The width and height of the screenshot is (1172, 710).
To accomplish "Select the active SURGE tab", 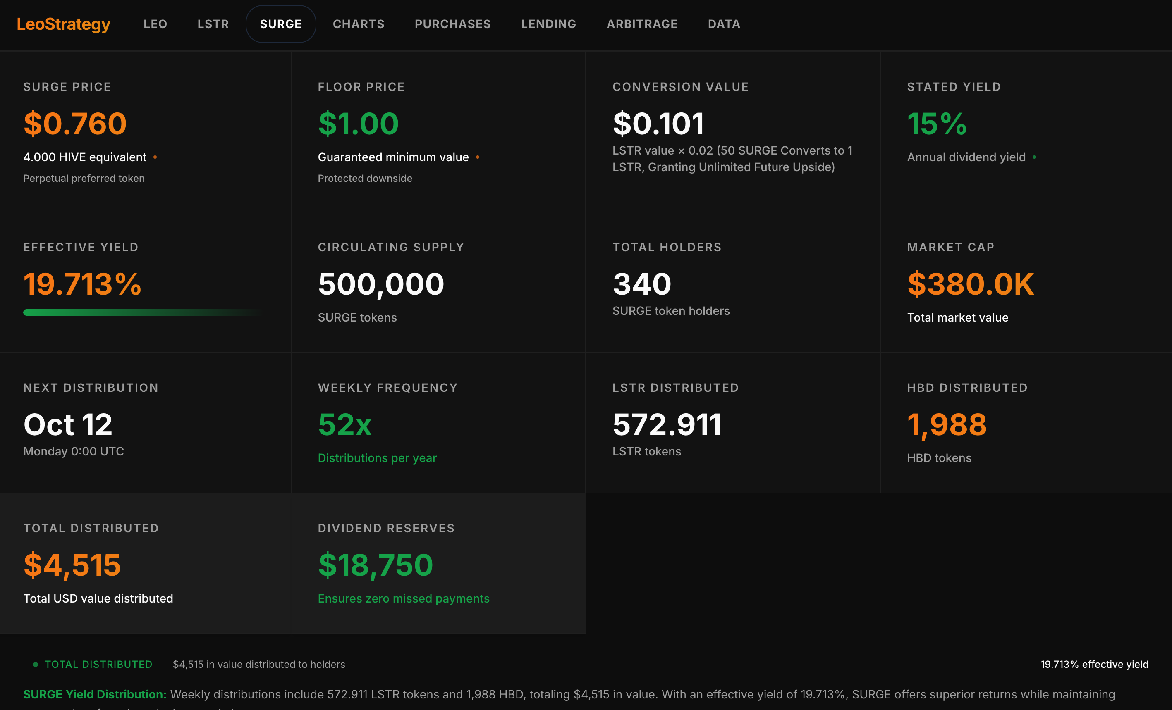I will 281,24.
